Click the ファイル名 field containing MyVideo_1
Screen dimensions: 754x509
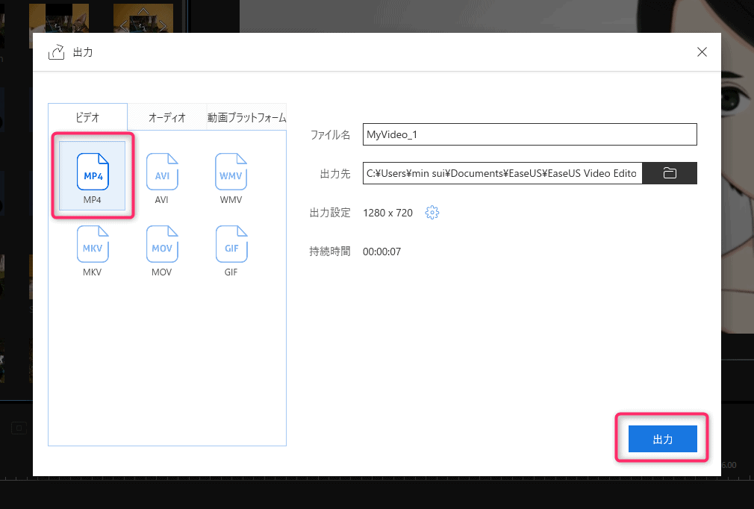coord(529,134)
